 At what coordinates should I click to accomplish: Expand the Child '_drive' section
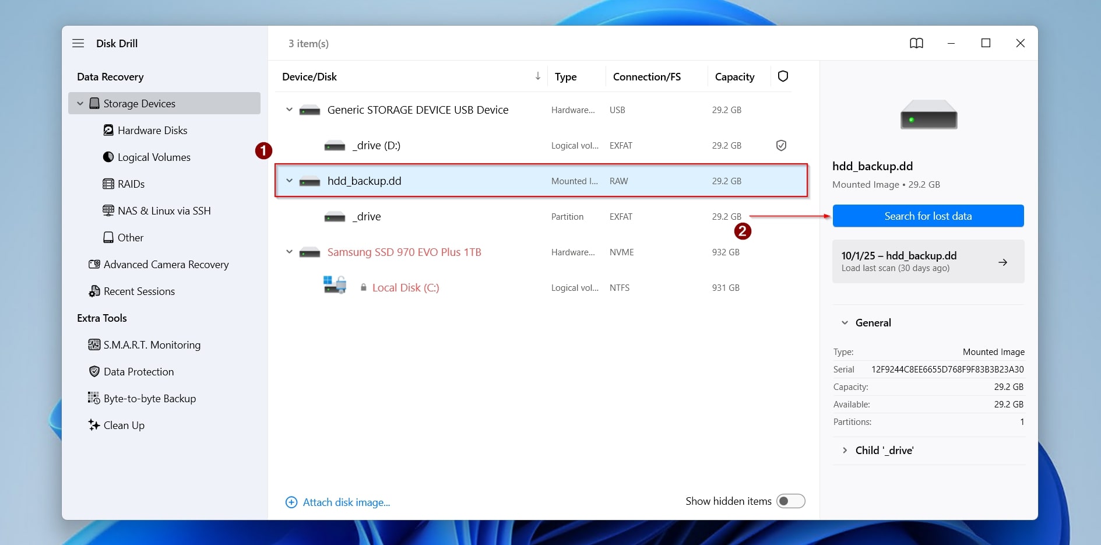pyautogui.click(x=845, y=450)
